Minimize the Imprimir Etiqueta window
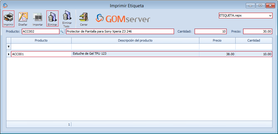The height and width of the screenshot is (134, 278). 250,6
